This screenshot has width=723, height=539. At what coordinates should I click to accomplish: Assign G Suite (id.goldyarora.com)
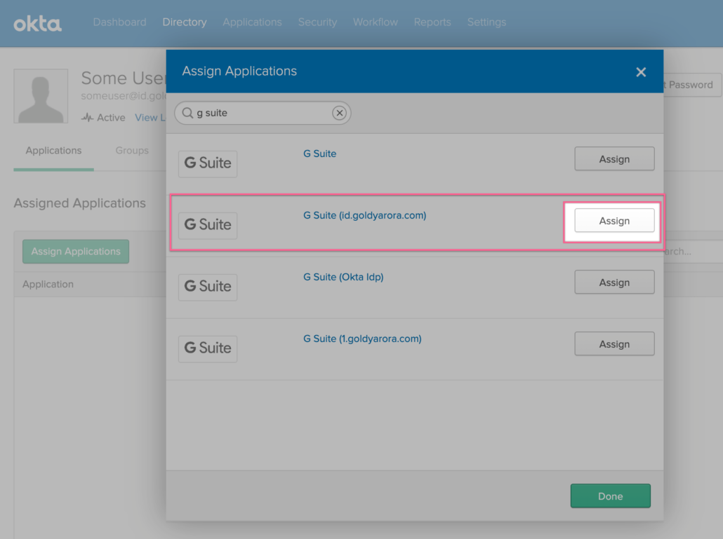click(x=614, y=221)
